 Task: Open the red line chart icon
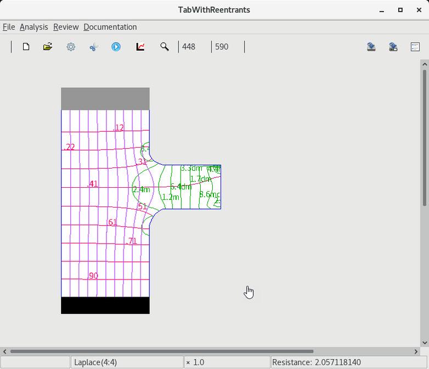(140, 47)
